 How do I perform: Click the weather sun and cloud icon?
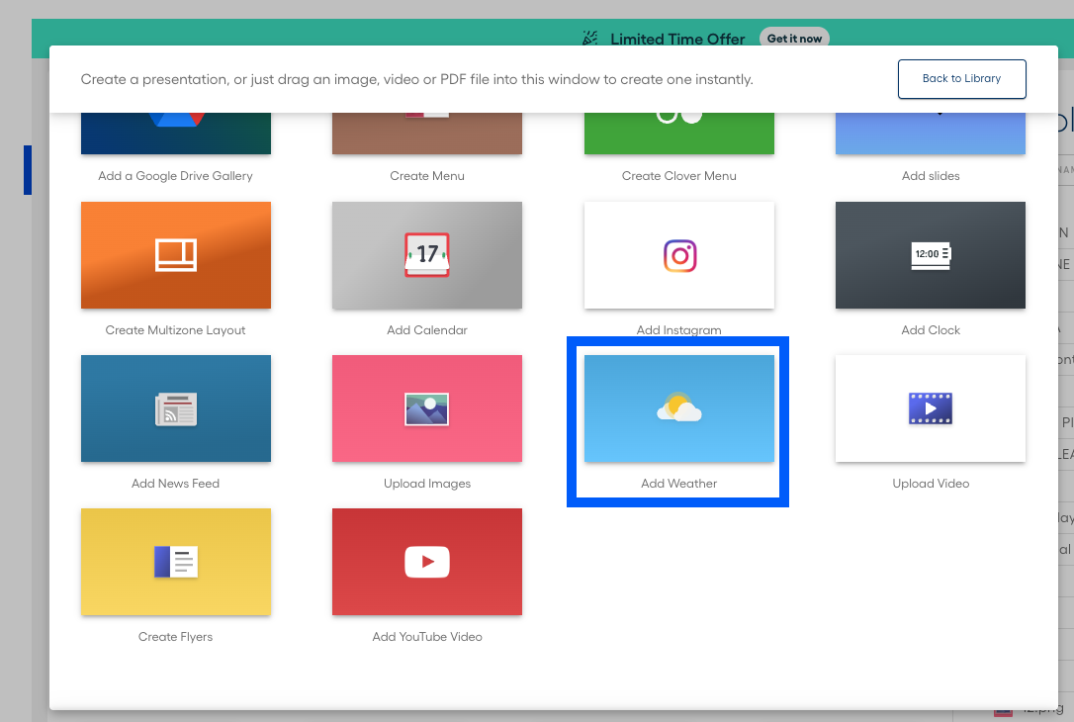coord(678,407)
